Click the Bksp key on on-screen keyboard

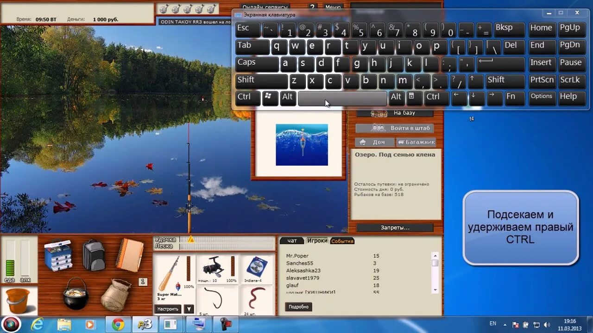tap(509, 30)
